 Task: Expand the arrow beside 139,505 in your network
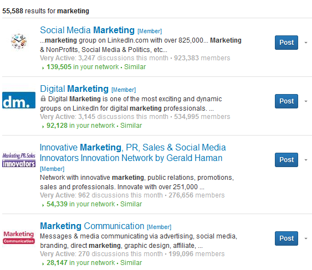(43, 68)
